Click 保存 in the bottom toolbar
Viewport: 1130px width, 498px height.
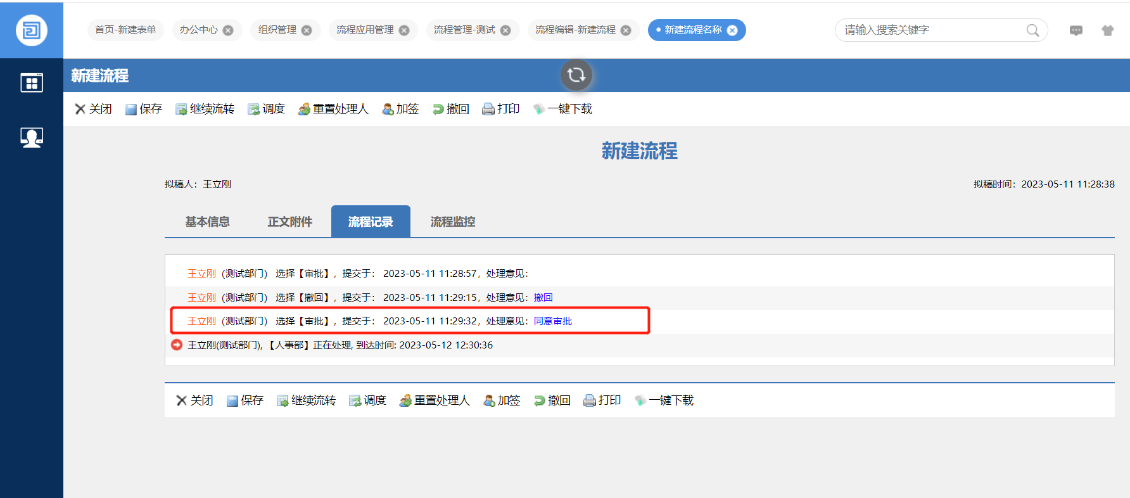(x=245, y=400)
